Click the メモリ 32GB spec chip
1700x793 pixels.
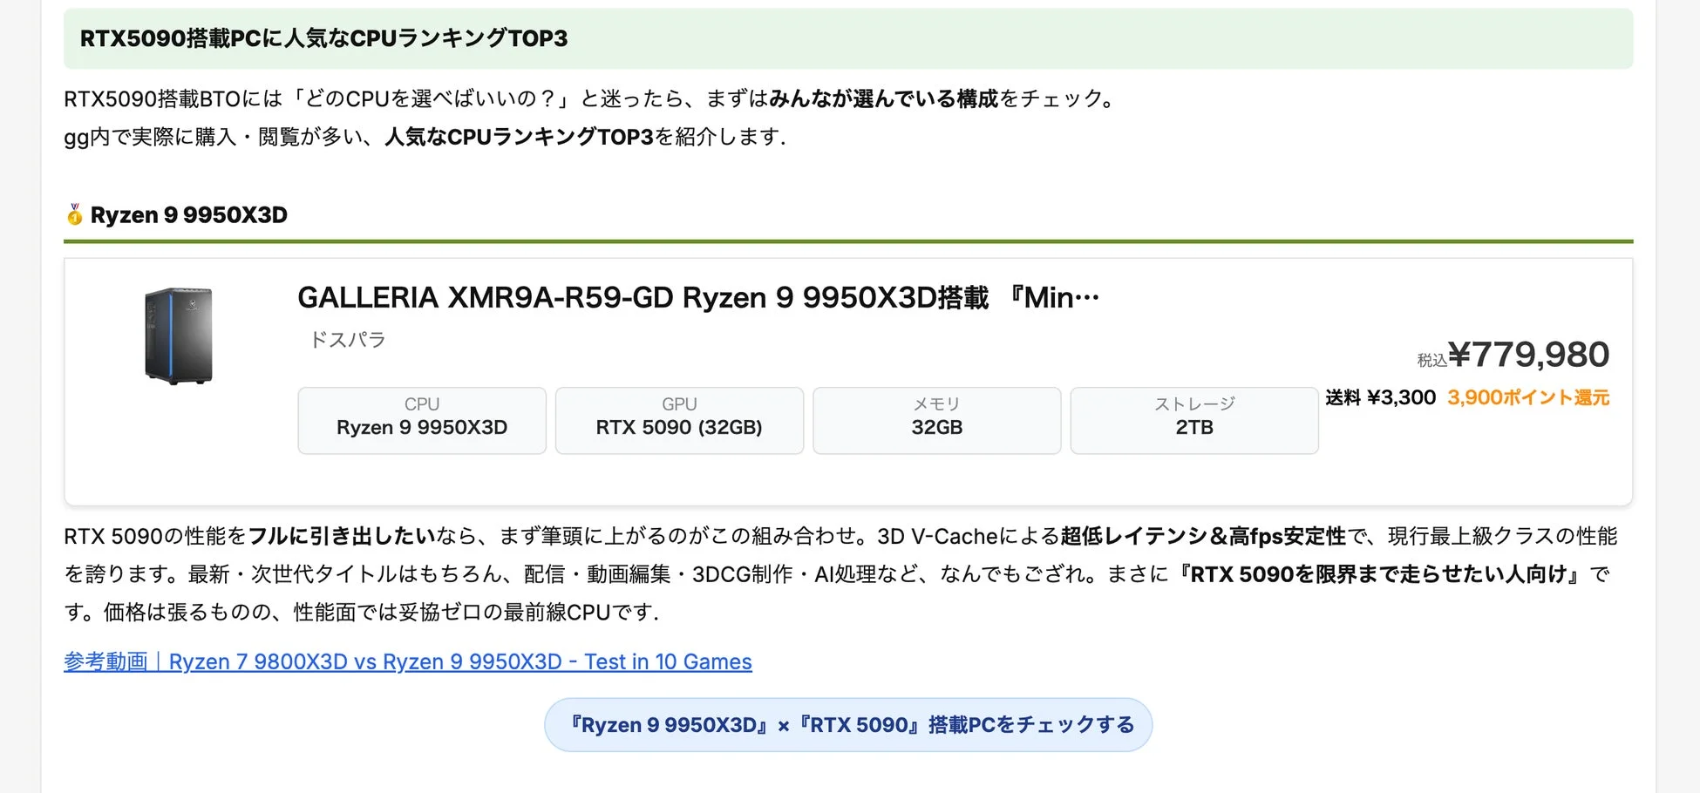935,420
